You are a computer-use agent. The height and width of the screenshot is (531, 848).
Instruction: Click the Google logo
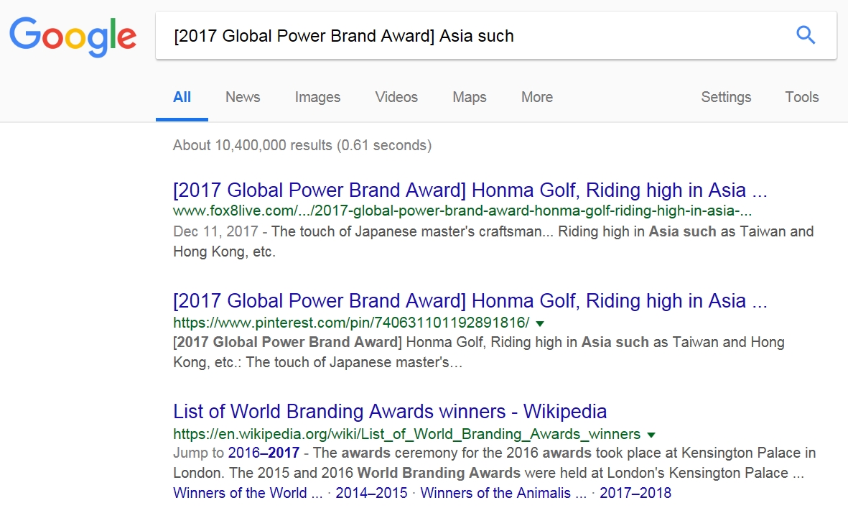(x=73, y=36)
